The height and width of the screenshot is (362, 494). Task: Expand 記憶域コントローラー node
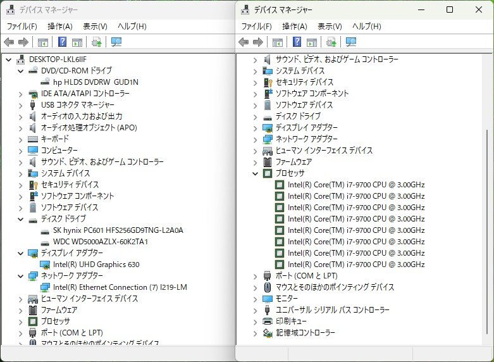(256, 333)
